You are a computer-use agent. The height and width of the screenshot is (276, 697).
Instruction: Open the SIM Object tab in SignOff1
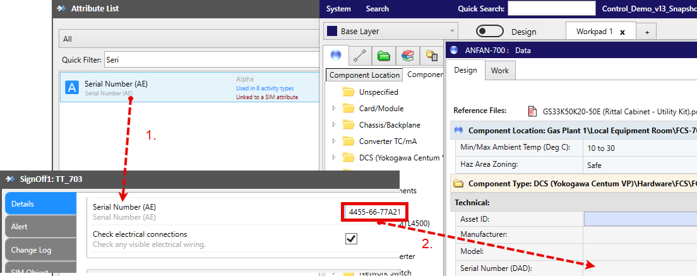click(x=40, y=269)
